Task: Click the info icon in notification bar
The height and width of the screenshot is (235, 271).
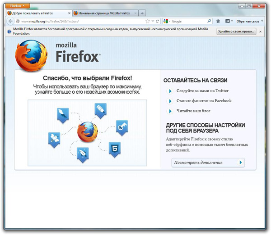Action: (x=9, y=32)
